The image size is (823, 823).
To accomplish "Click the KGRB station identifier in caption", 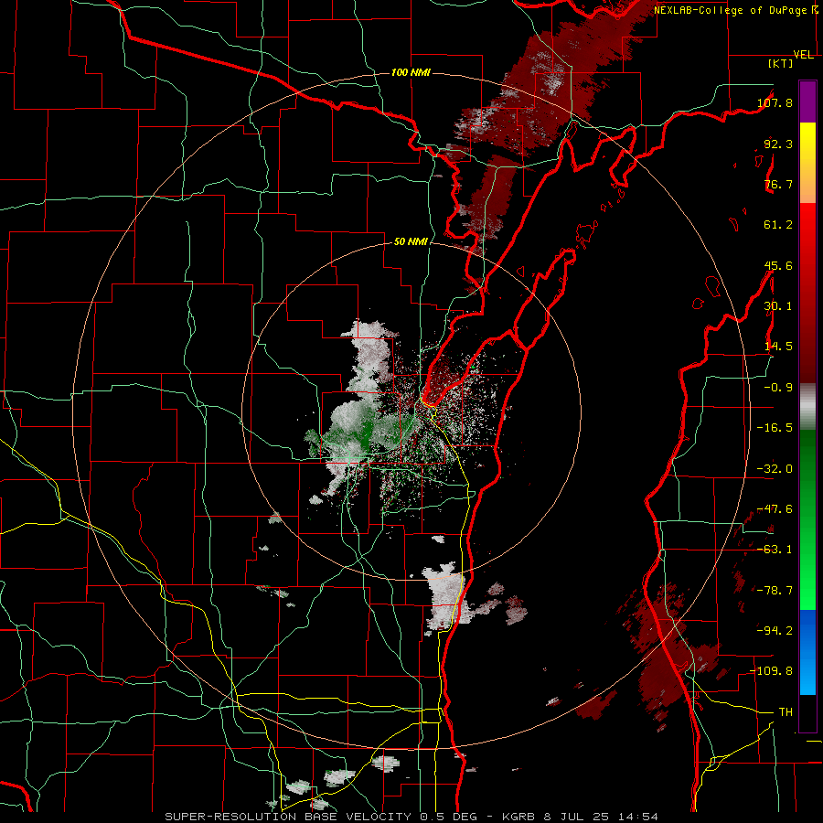I will pos(518,817).
